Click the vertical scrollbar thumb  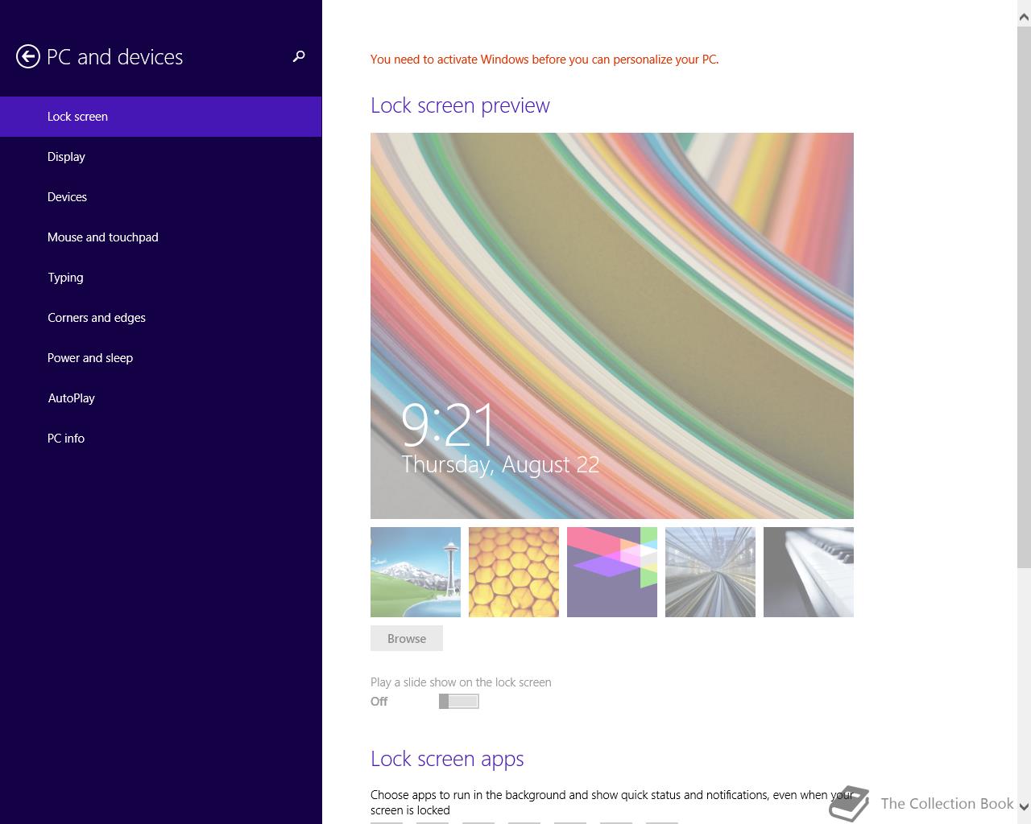pos(1024,296)
